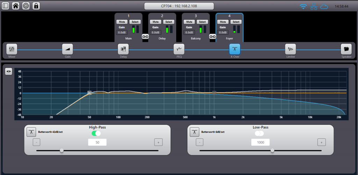Screen dimensions: 358x175
Task: Click the Balcony channel name label
Action: [196, 38]
